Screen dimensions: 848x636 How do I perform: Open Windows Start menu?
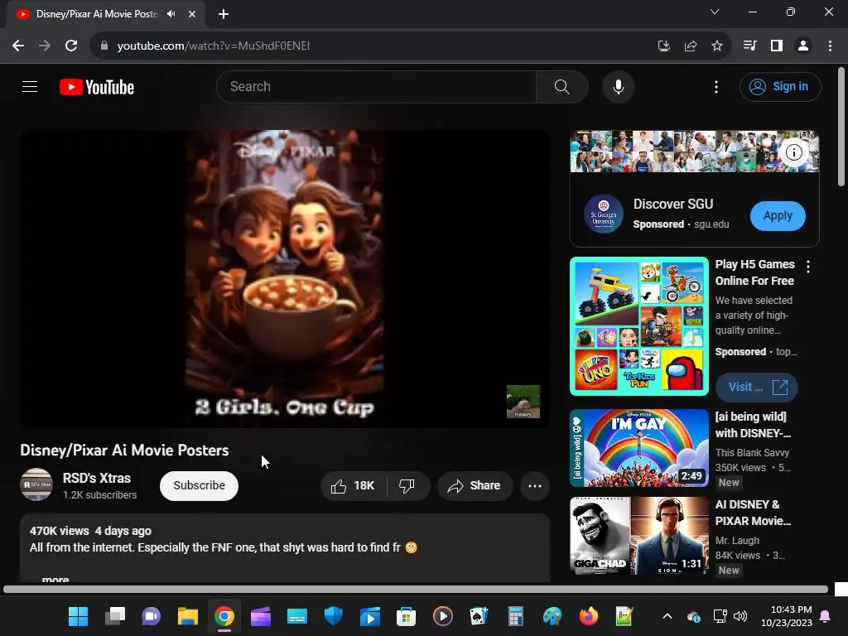pyautogui.click(x=78, y=616)
